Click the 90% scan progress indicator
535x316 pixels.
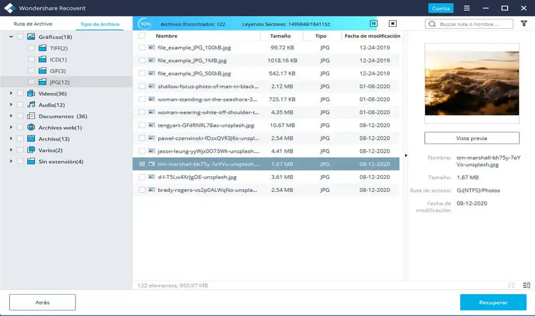[144, 24]
